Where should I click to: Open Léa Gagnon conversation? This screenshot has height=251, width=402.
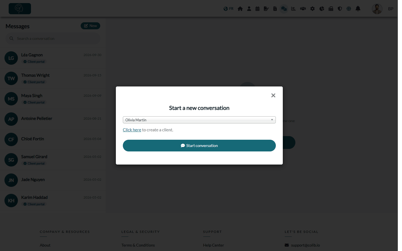(x=53, y=58)
